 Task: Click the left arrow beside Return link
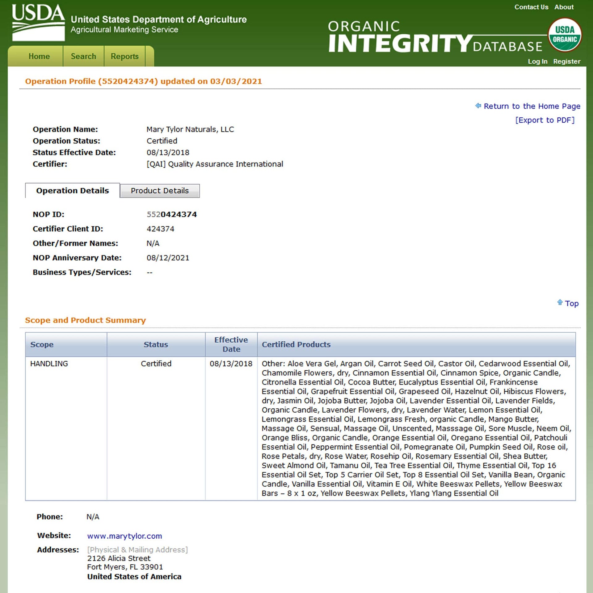[x=478, y=106]
